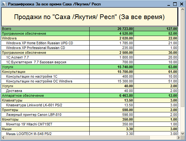
Task: Click the horizontal scrollbar right arrow
Action: (178, 137)
